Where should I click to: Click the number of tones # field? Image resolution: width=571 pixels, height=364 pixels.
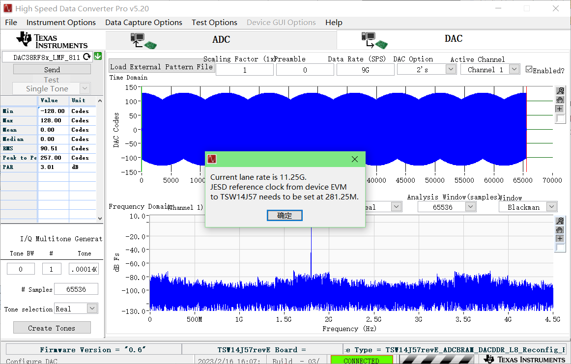(x=51, y=269)
